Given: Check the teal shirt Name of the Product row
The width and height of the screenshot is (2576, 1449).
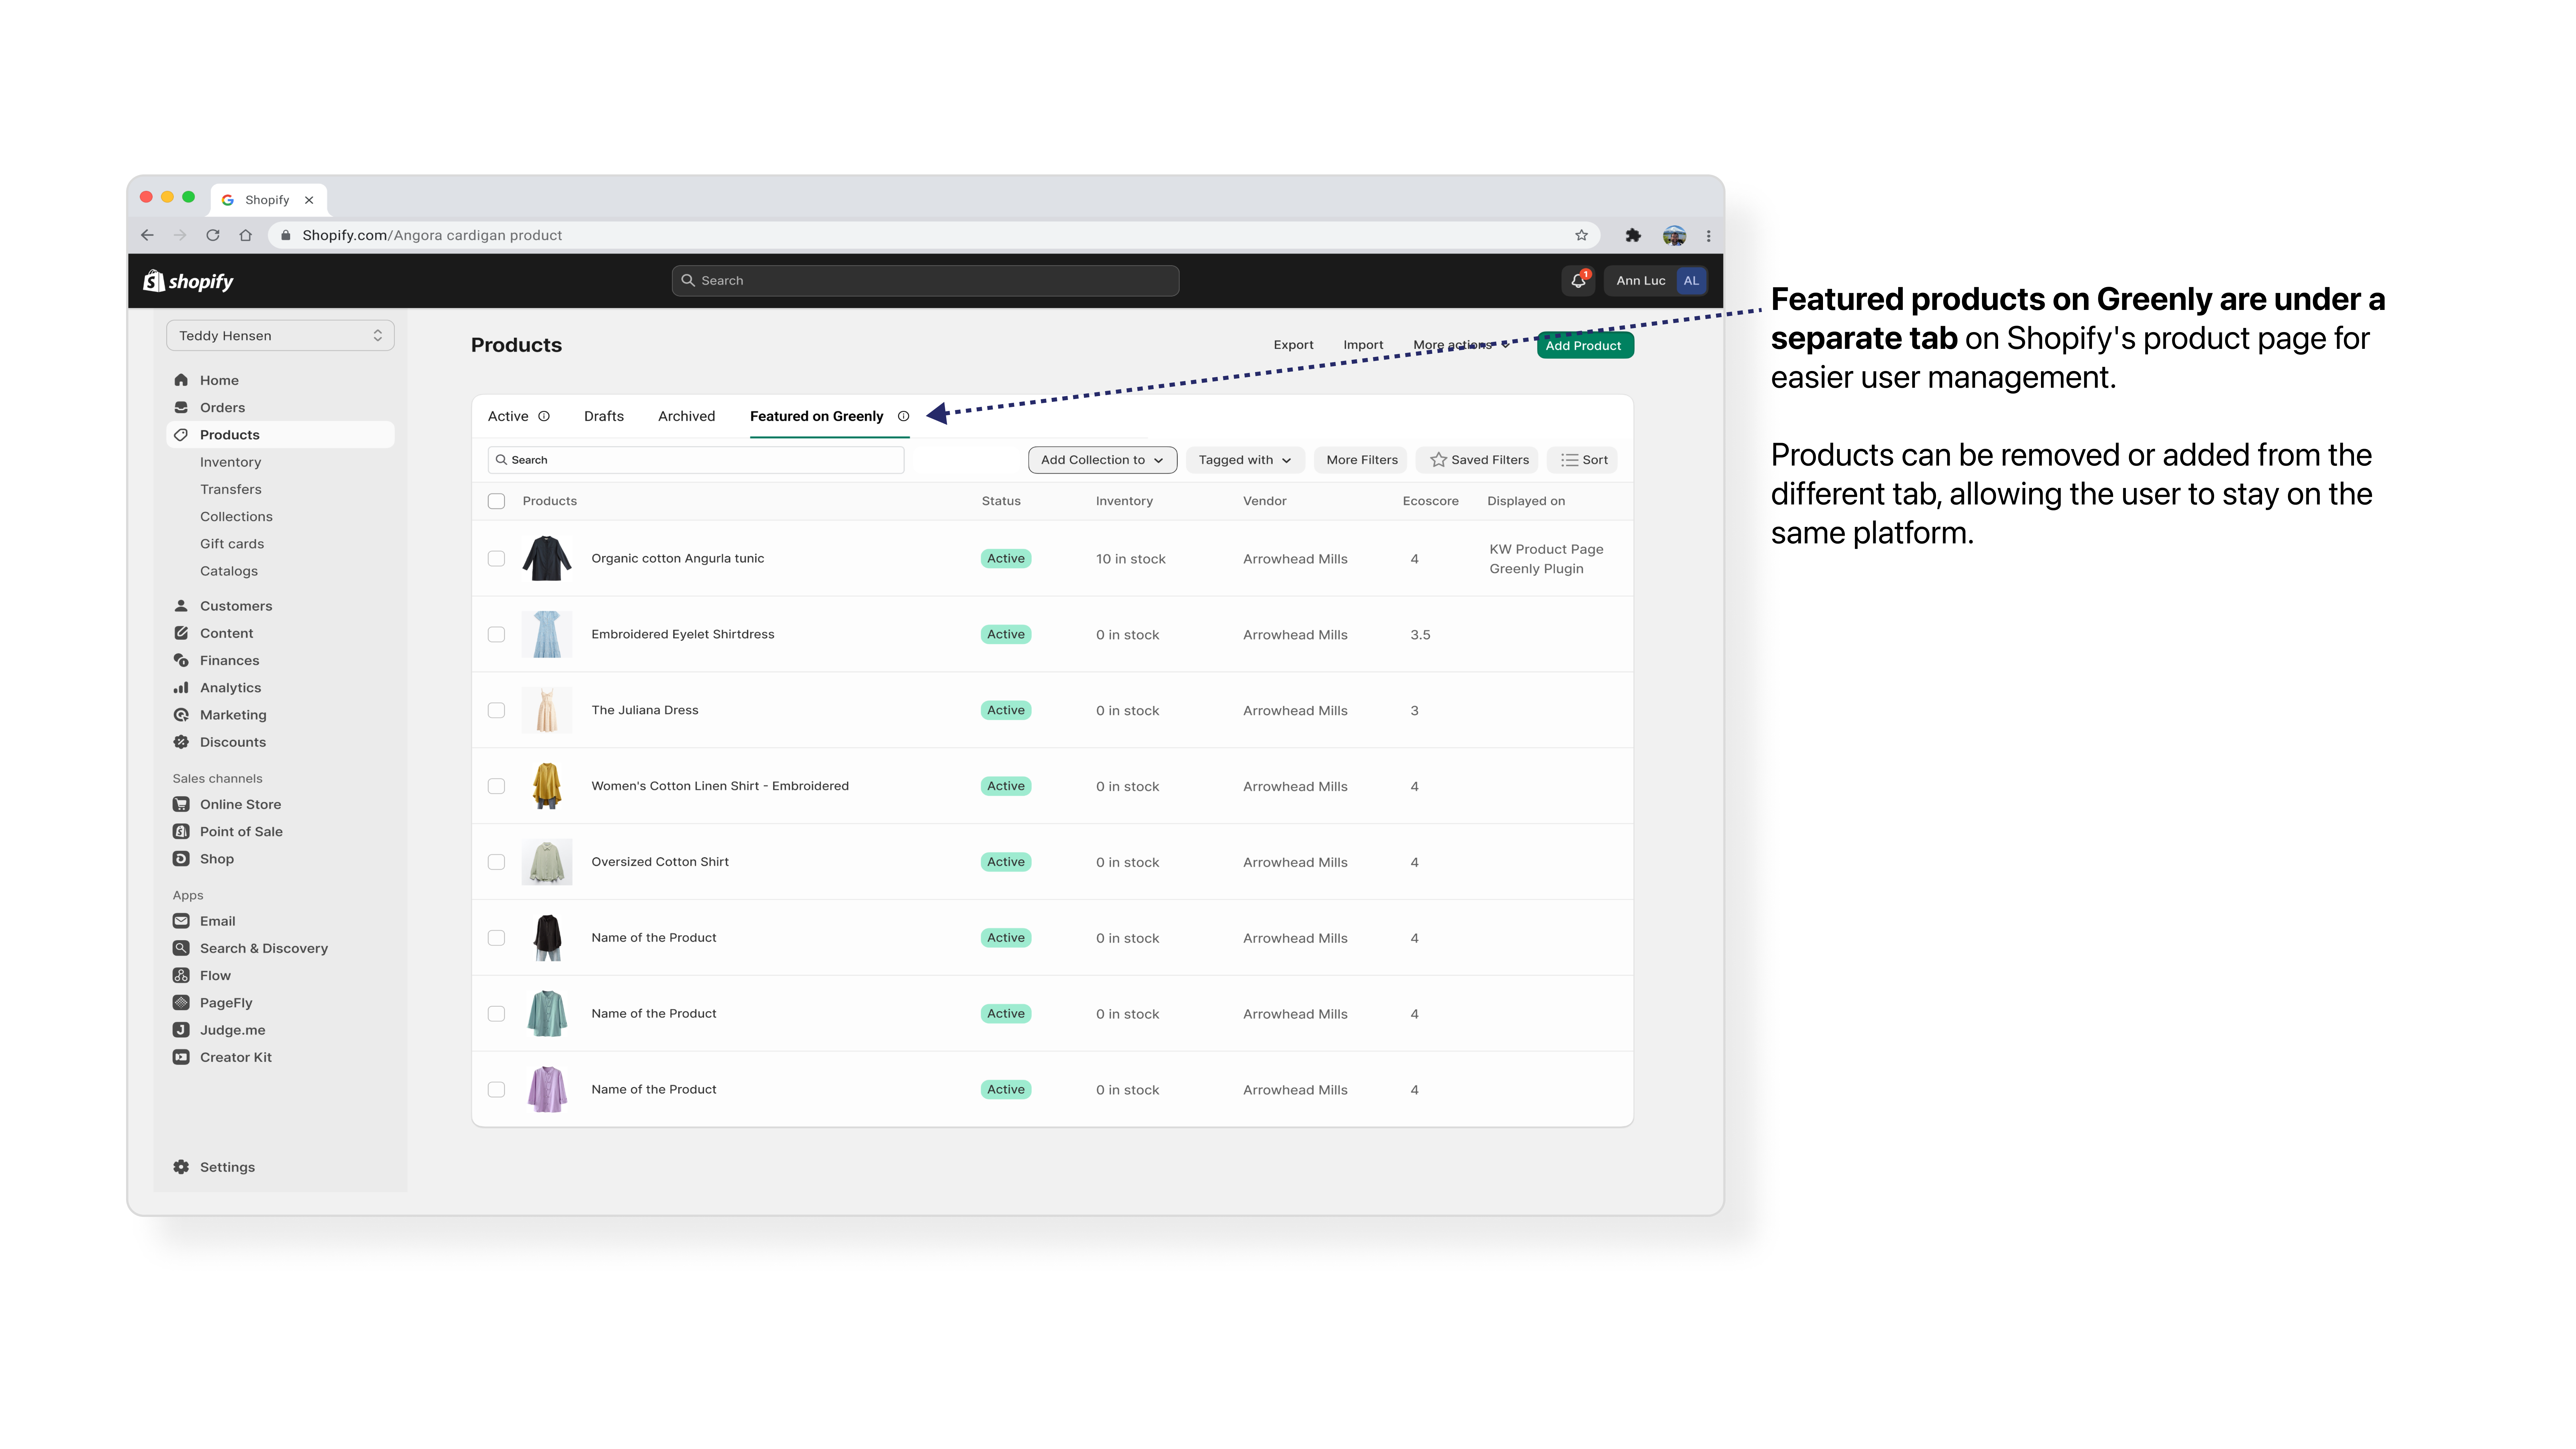Looking at the screenshot, I should pyautogui.click(x=496, y=1014).
